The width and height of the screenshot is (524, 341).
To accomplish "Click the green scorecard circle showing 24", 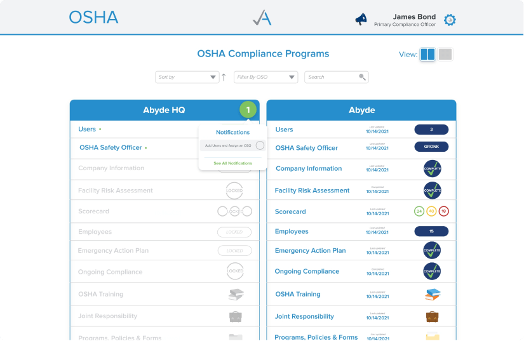I will [x=419, y=211].
